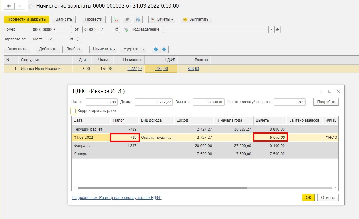This screenshot has height=219, width=359.
Task: Maximize the НДФЛ dialog window
Action: (330, 91)
